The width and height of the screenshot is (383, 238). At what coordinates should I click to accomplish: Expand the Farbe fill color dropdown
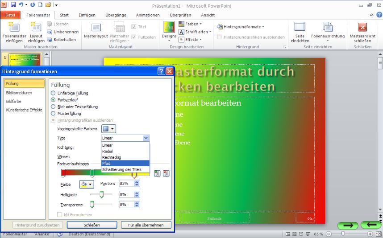[86, 184]
